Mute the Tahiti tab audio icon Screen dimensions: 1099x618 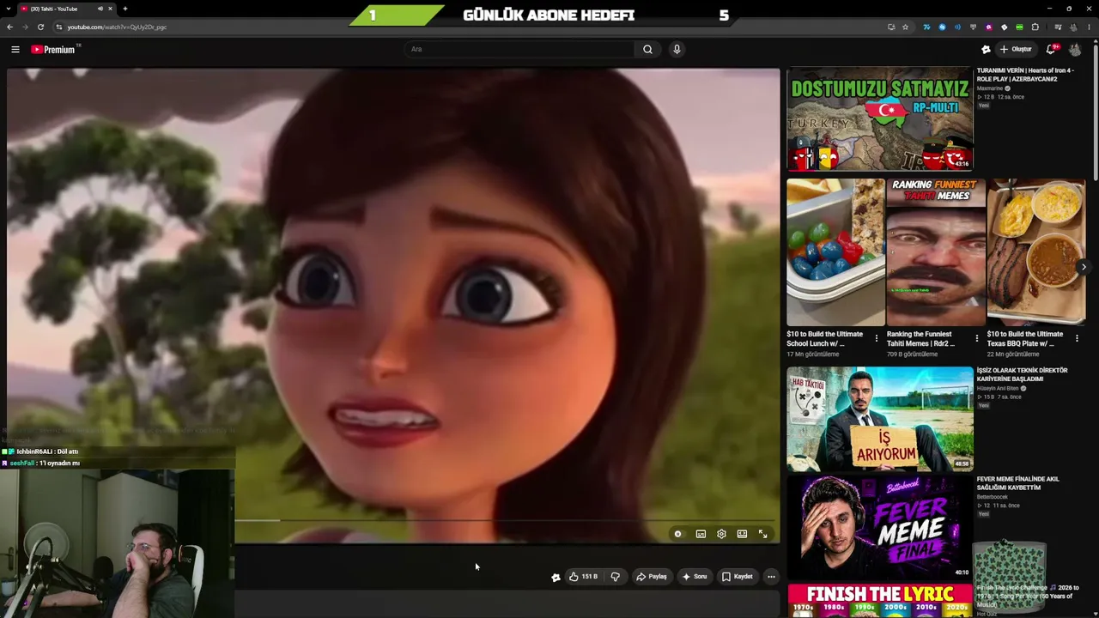100,9
